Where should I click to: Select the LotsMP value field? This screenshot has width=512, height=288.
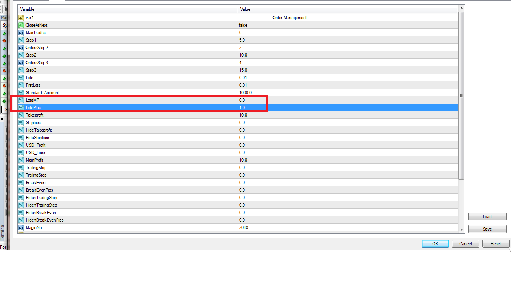[x=347, y=100]
